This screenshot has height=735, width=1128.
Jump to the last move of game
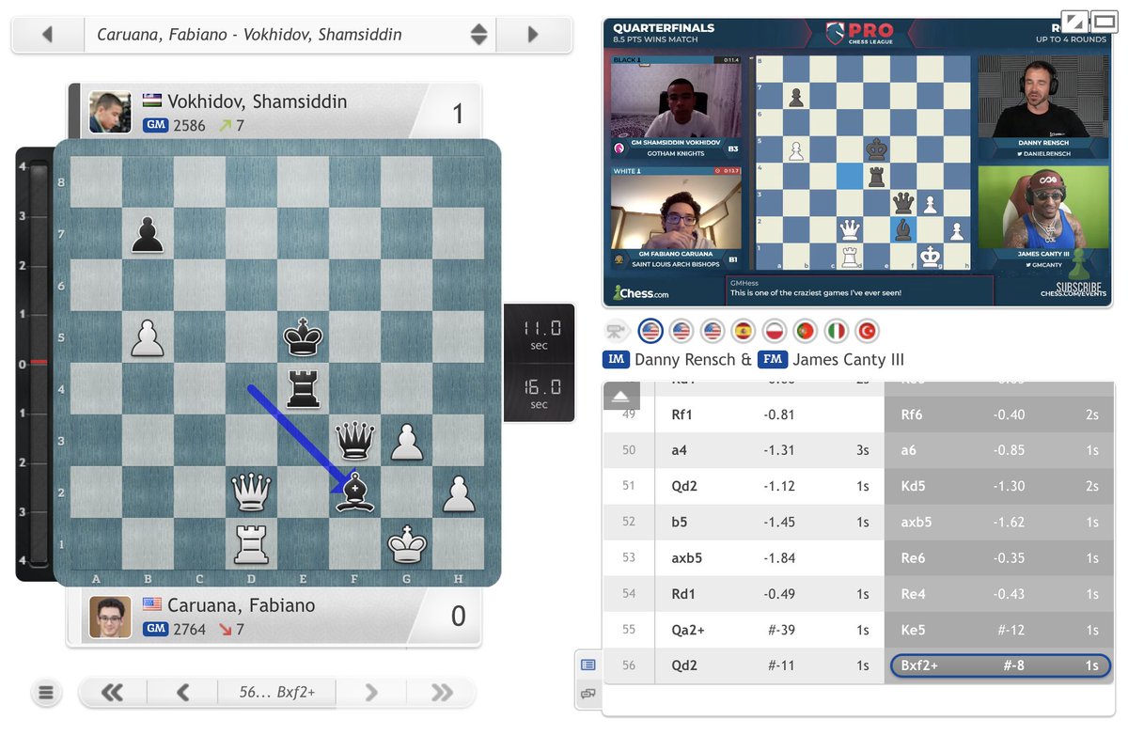441,694
